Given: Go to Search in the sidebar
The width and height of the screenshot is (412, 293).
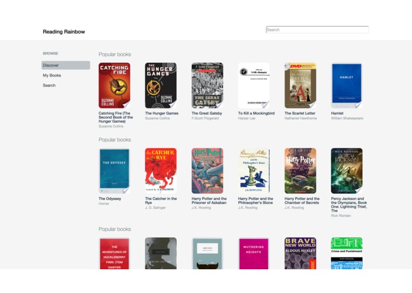Looking at the screenshot, I should [49, 85].
